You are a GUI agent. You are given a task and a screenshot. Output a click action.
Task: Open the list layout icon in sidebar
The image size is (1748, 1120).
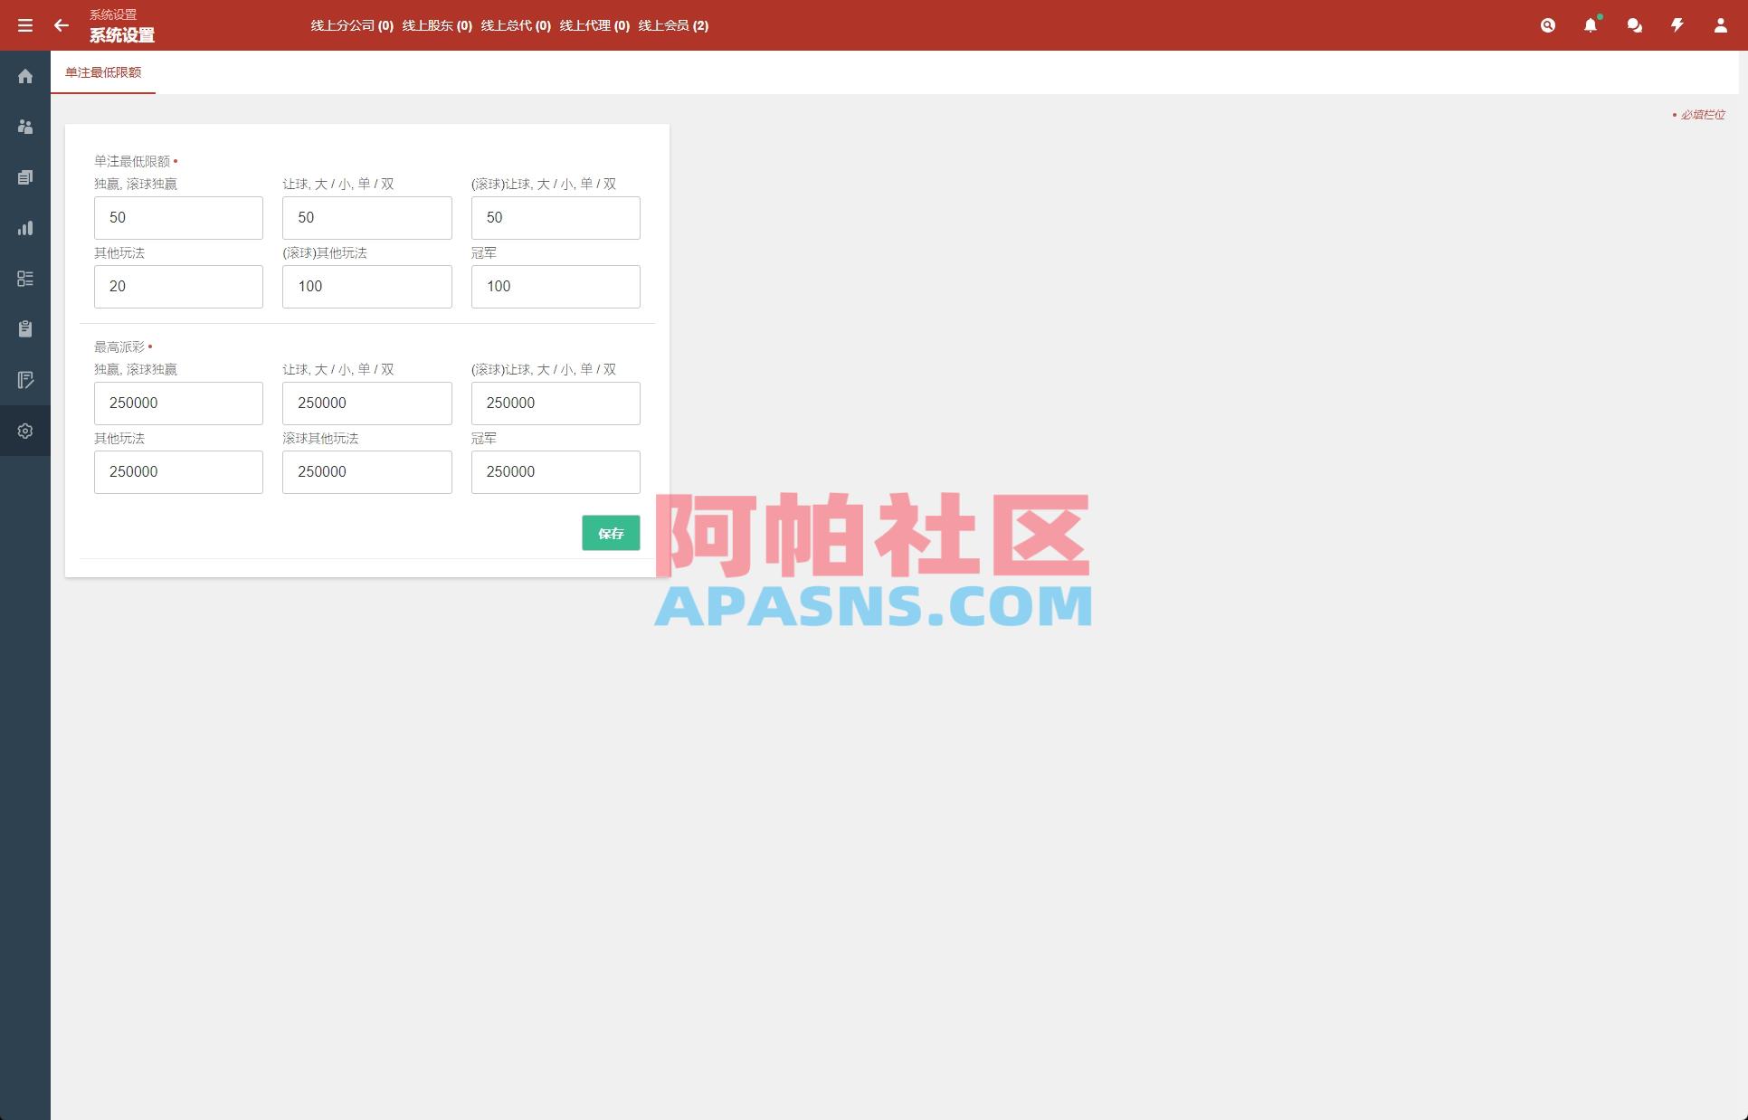(24, 279)
